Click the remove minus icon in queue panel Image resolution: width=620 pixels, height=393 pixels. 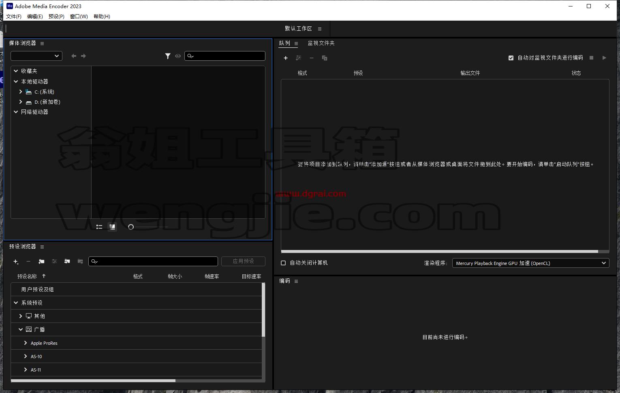[x=312, y=58]
